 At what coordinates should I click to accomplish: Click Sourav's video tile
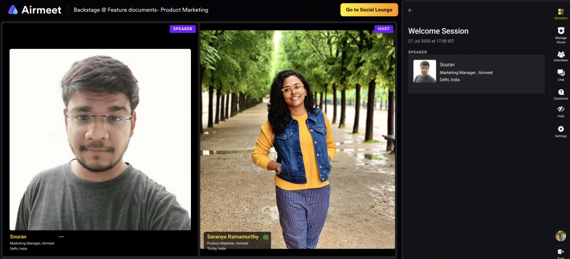[x=100, y=139]
